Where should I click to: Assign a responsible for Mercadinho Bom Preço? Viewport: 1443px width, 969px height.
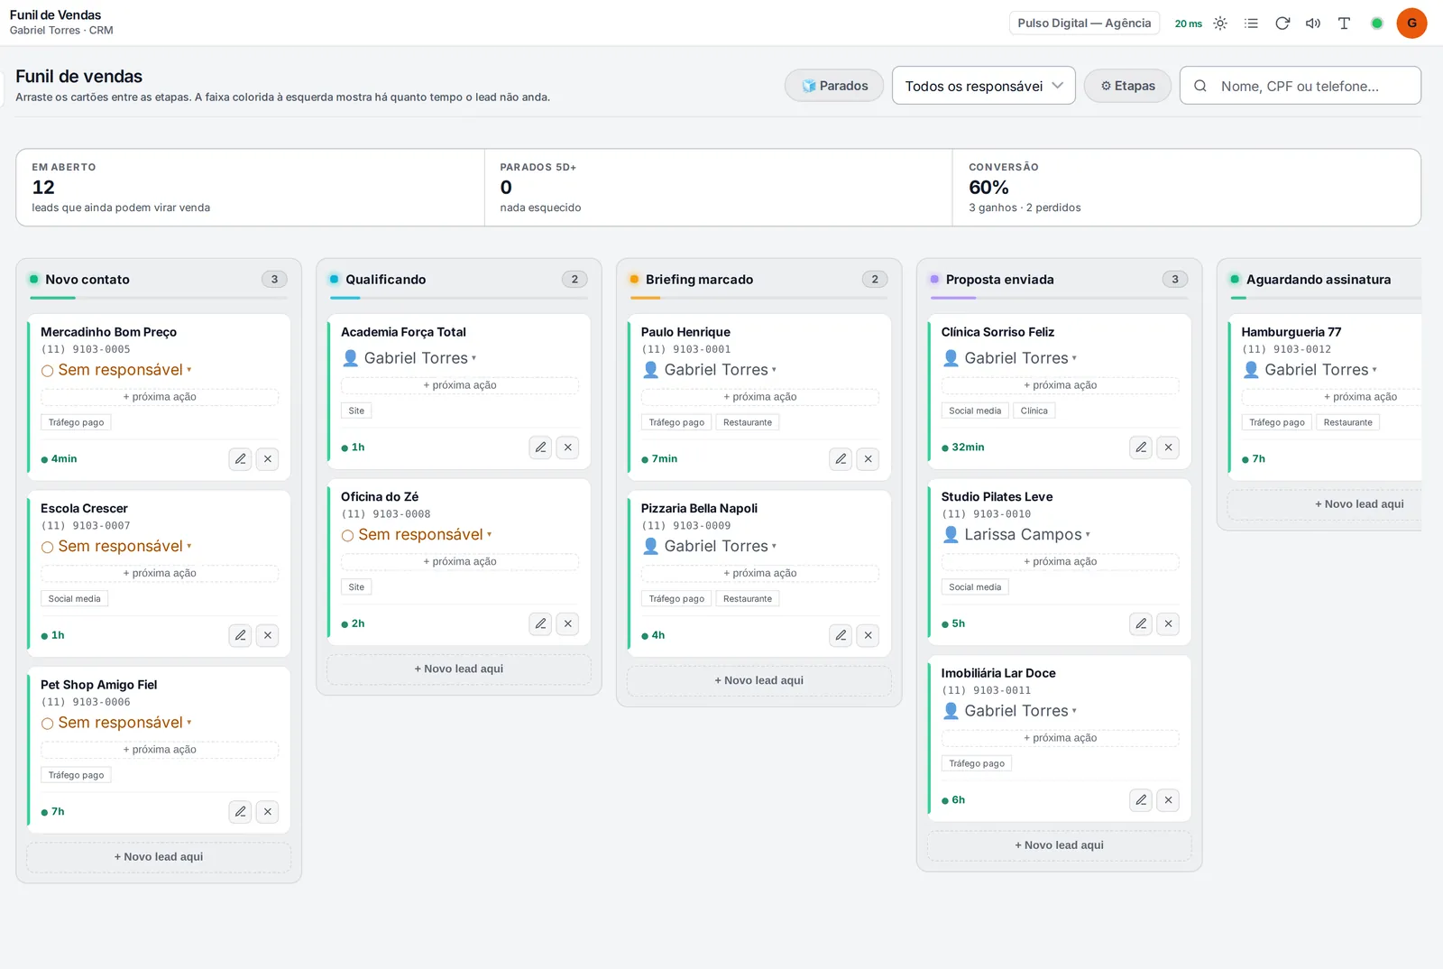(116, 370)
